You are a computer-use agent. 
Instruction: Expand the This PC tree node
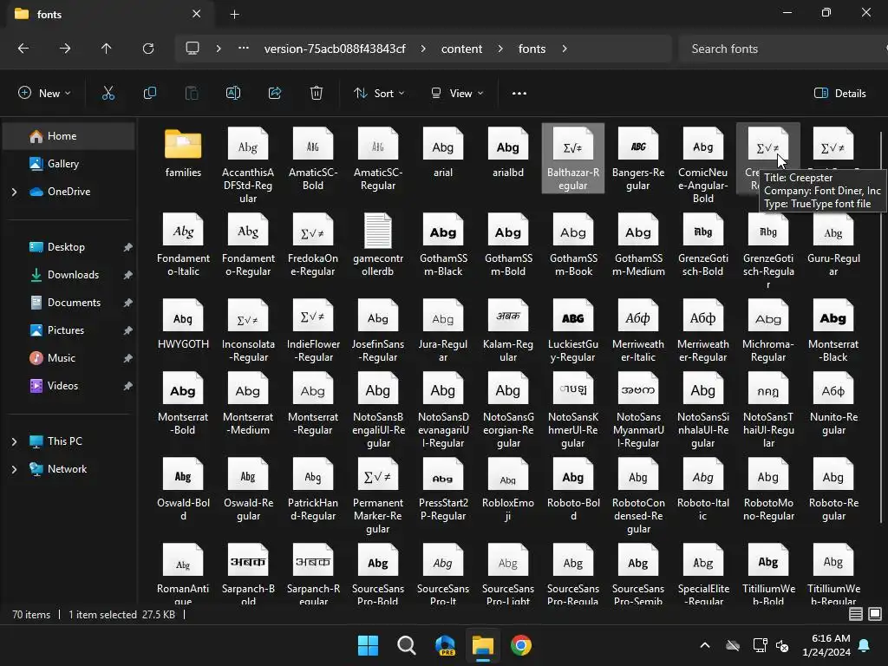(x=14, y=441)
